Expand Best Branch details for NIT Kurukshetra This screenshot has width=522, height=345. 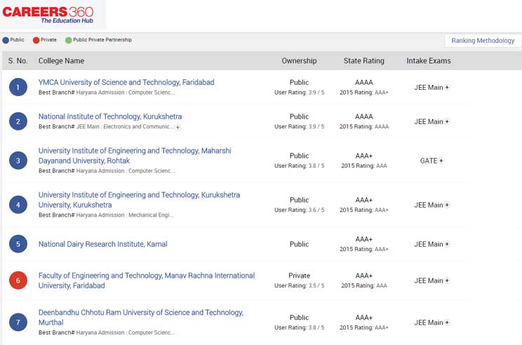178,127
